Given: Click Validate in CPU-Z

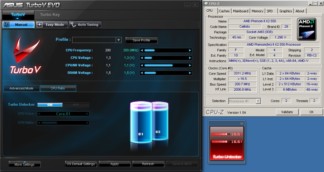Looking at the screenshot, I should pyautogui.click(x=287, y=112).
